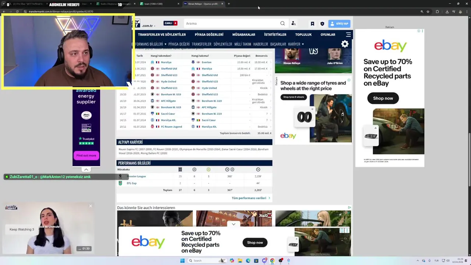471x265 pixels.
Task: Click Shop now on the bottom eBay banner
Action: click(255, 243)
